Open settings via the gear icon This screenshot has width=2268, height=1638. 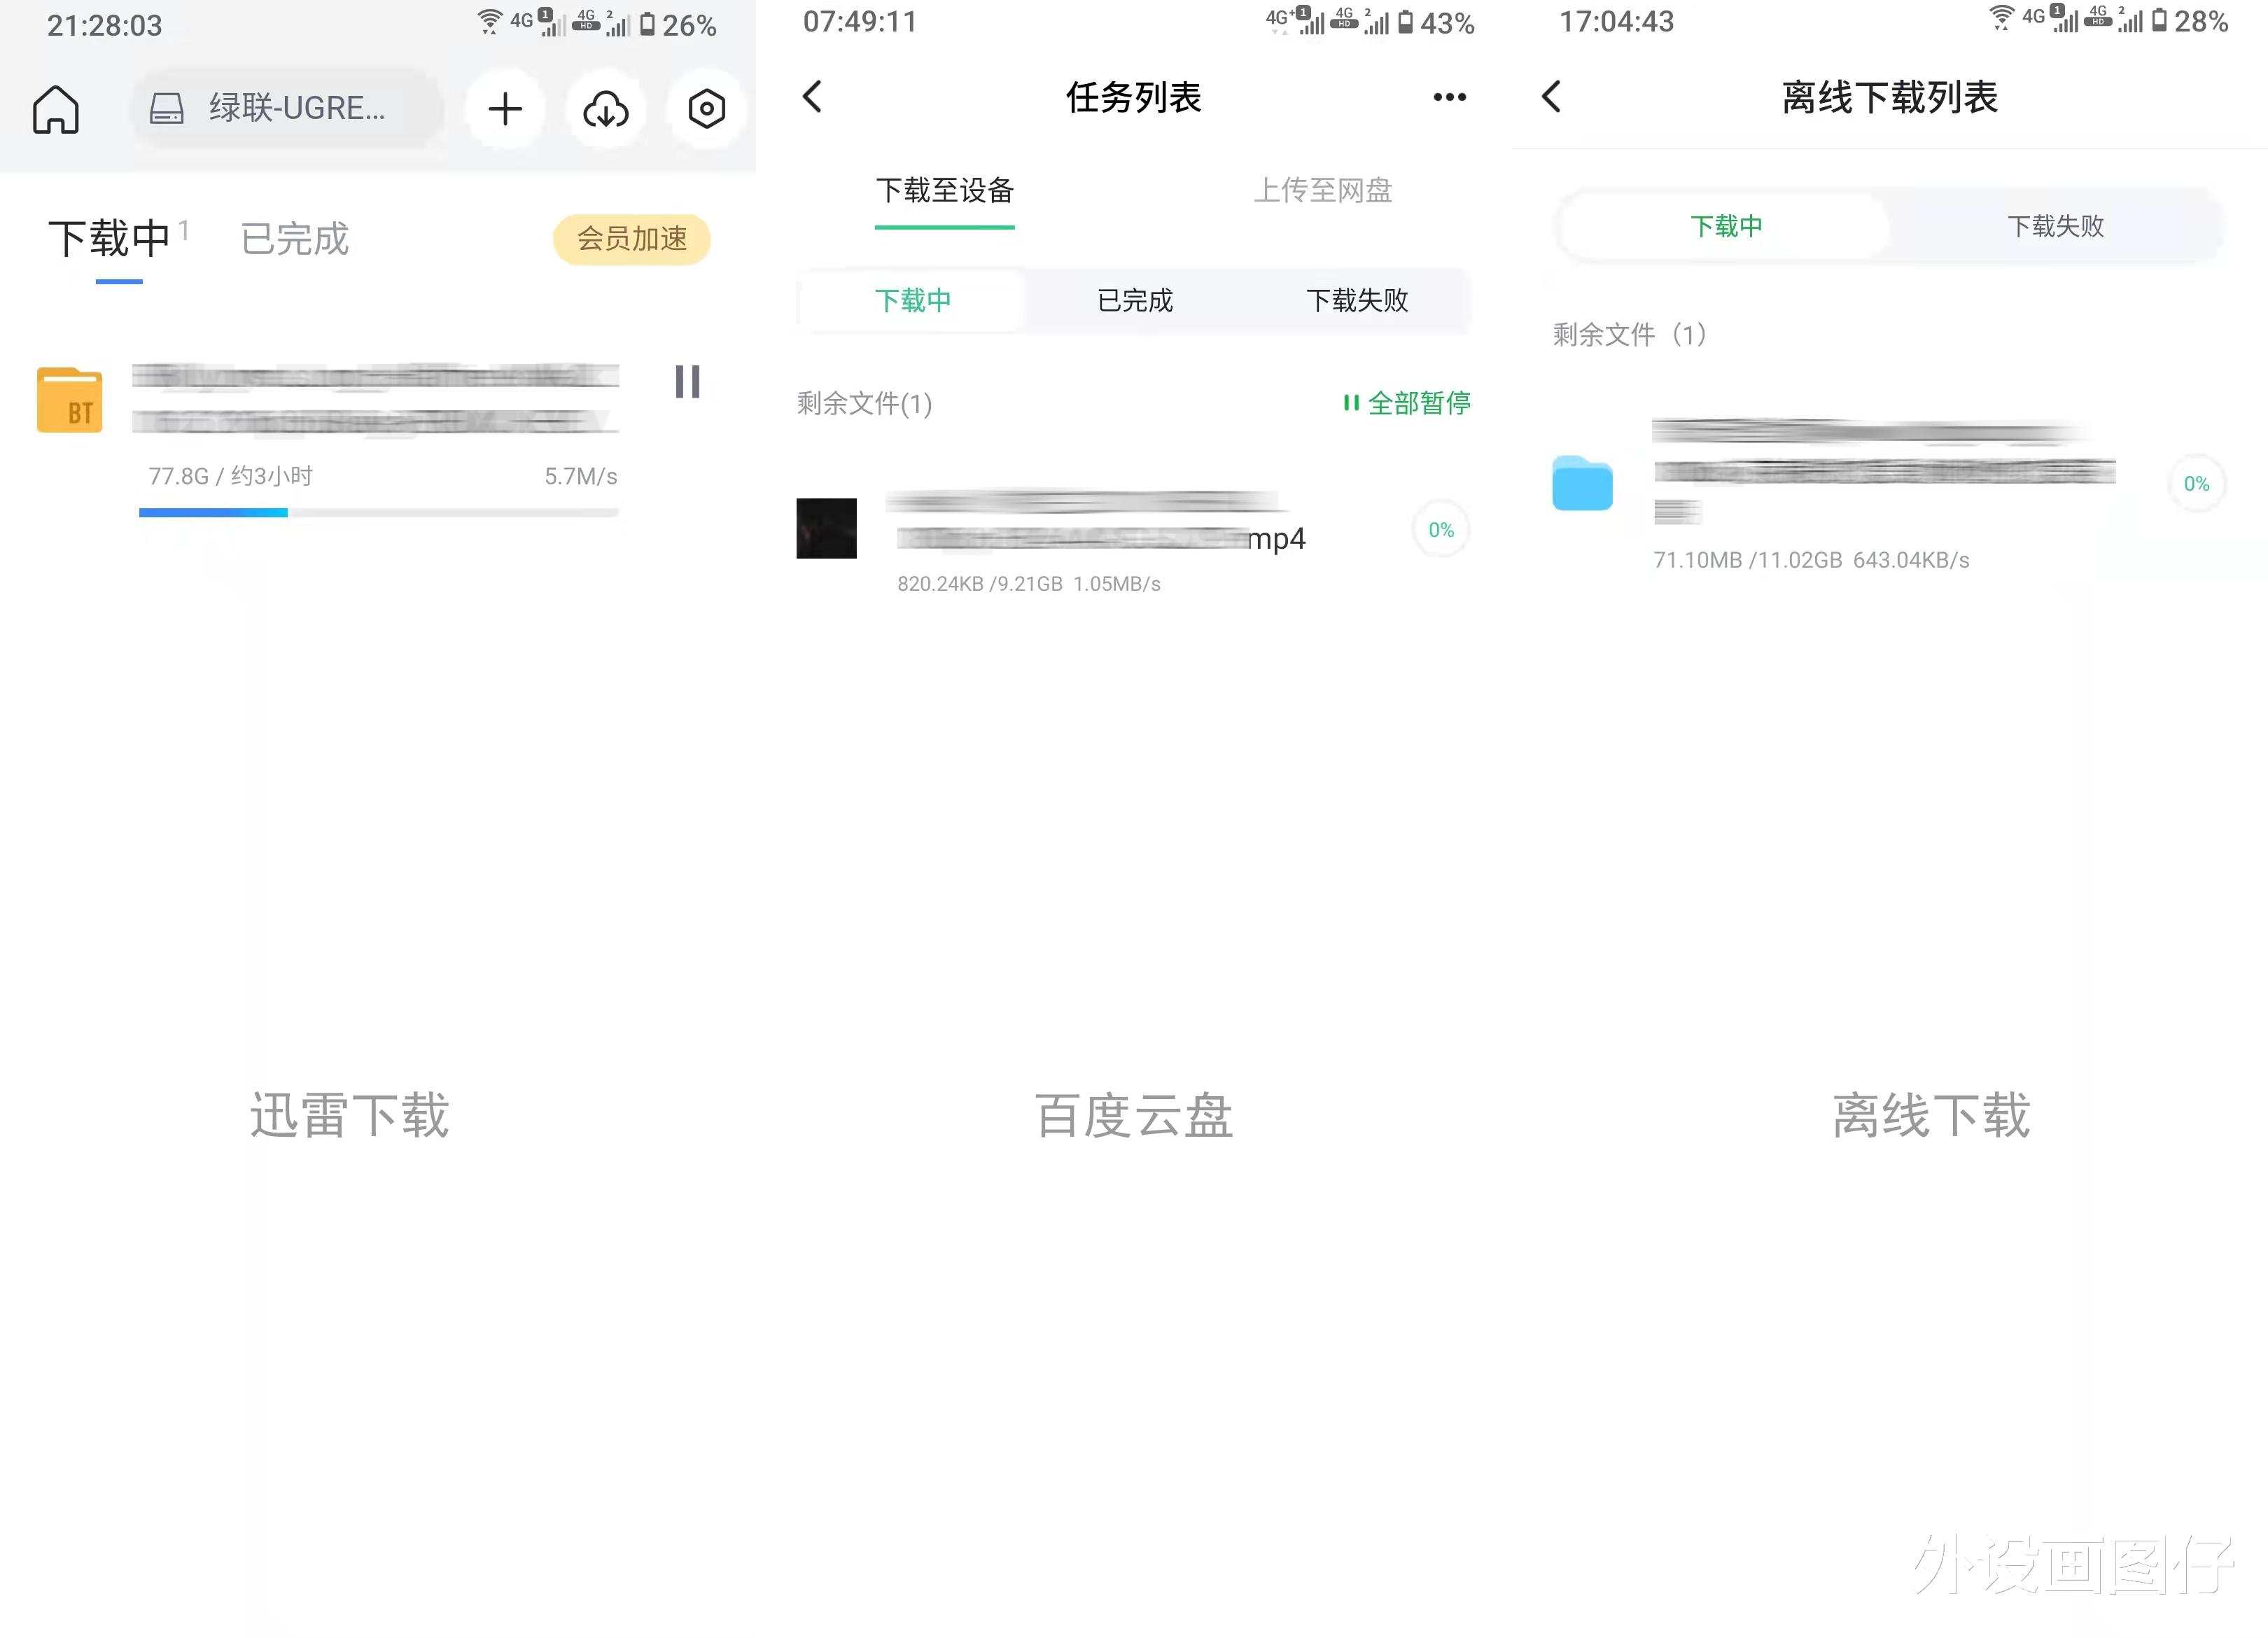tap(706, 110)
